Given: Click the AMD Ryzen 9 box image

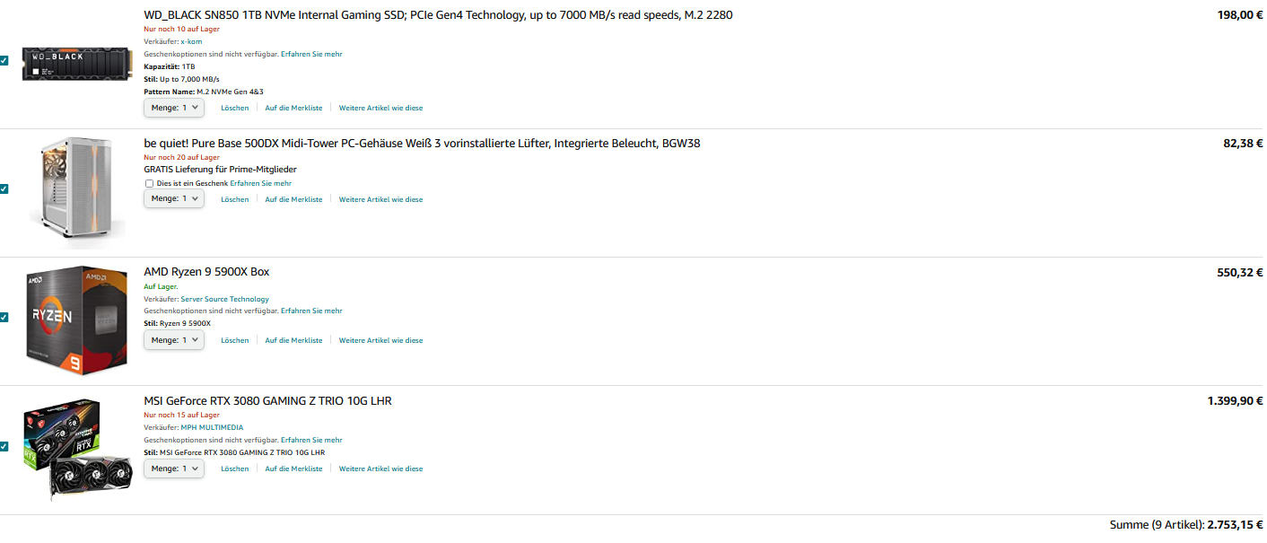Looking at the screenshot, I should point(75,320).
